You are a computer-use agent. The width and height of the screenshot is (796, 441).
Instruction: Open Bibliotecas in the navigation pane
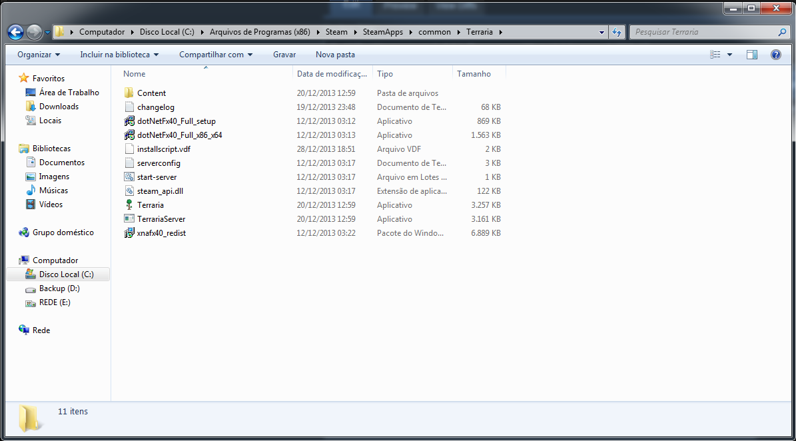[51, 148]
